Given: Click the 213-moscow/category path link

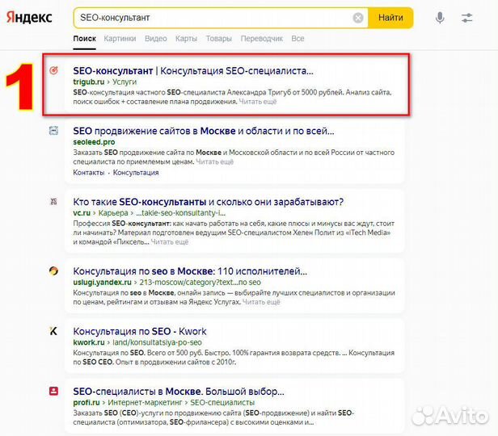Looking at the screenshot, I should (200, 283).
